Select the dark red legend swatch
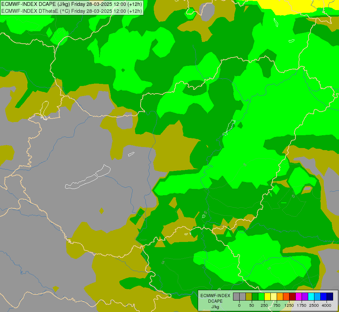Screen dimensions: 339x312 292,296
